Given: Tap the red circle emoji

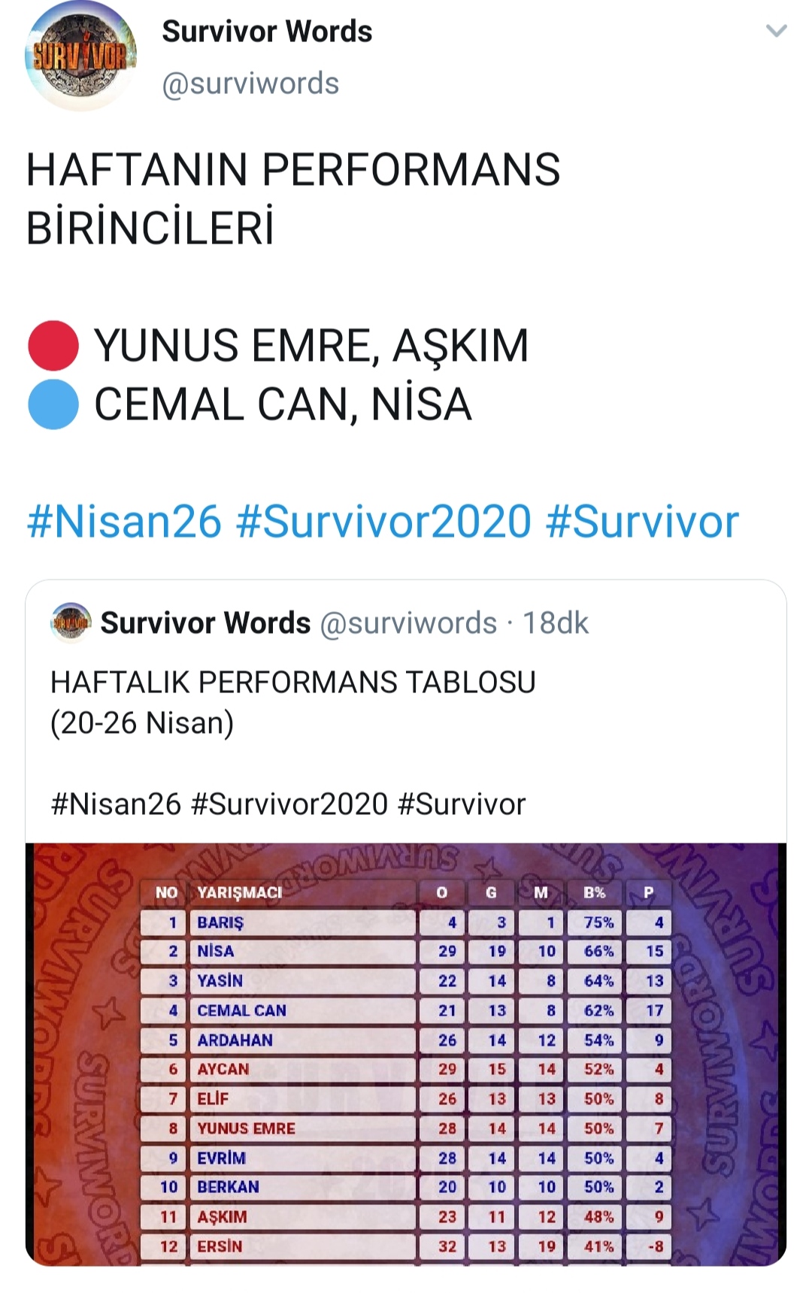Looking at the screenshot, I should coord(53,346).
